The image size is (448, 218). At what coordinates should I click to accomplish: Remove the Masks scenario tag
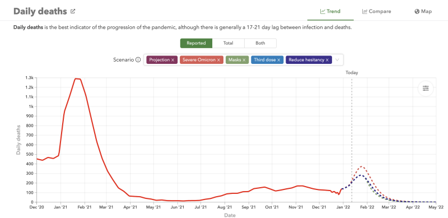(x=244, y=60)
